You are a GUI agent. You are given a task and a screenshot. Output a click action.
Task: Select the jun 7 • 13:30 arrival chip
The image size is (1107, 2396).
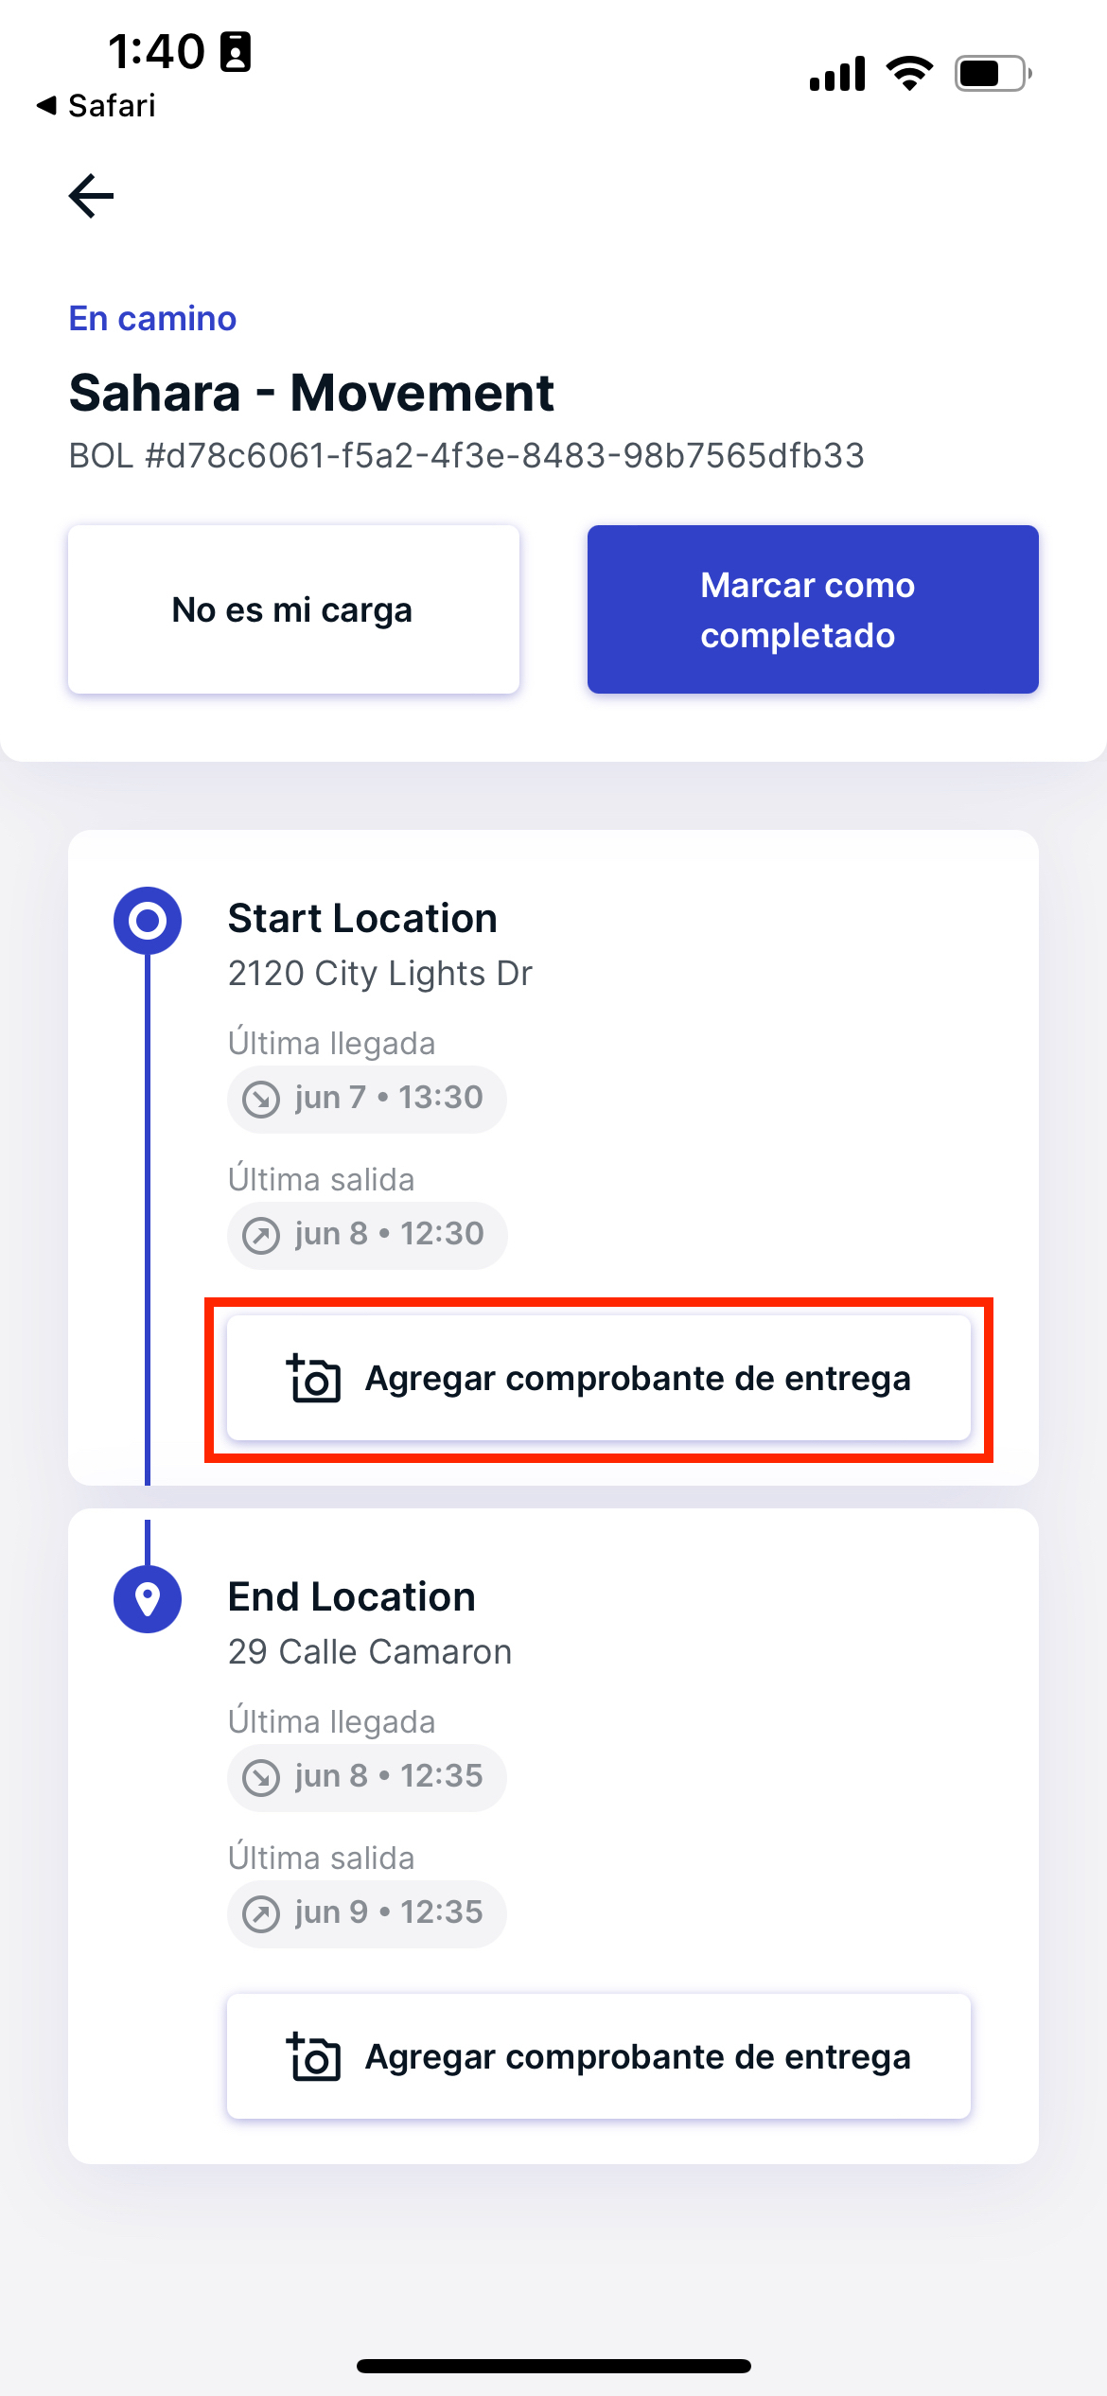tap(367, 1099)
